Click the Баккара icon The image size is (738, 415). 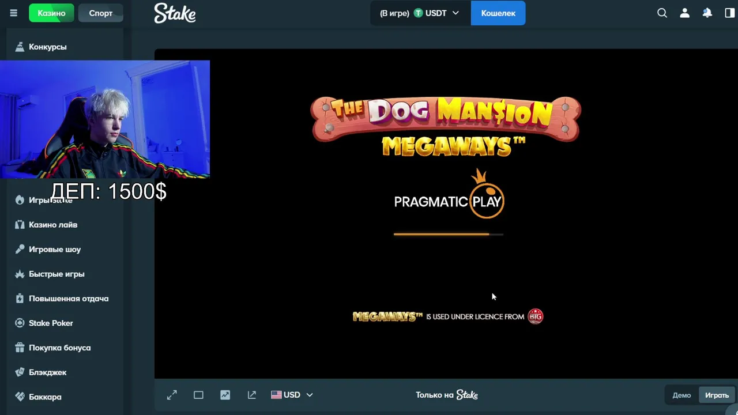point(20,397)
